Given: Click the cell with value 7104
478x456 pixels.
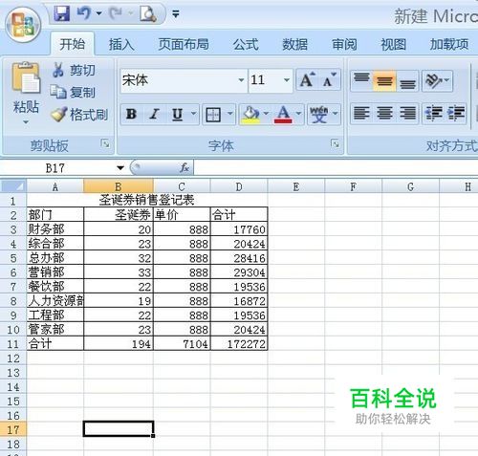Looking at the screenshot, I should click(x=182, y=343).
